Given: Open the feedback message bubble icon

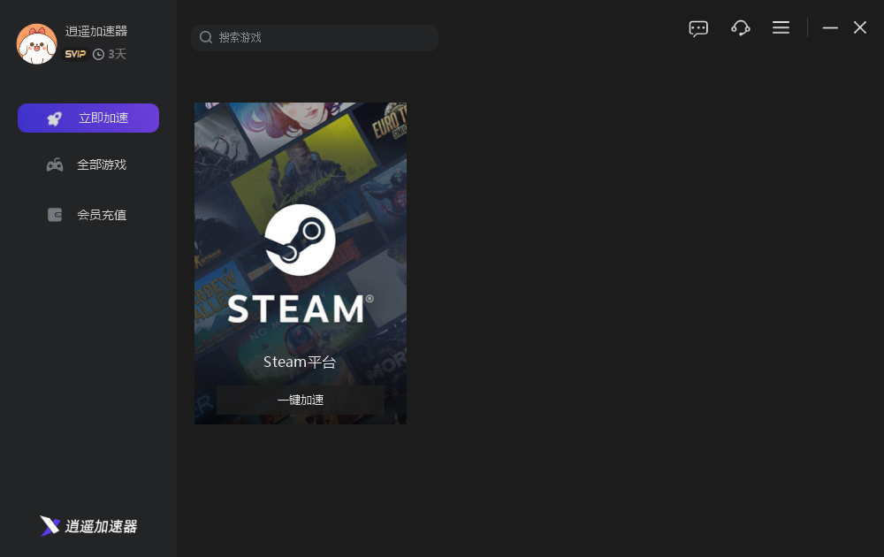Looking at the screenshot, I should [x=698, y=28].
